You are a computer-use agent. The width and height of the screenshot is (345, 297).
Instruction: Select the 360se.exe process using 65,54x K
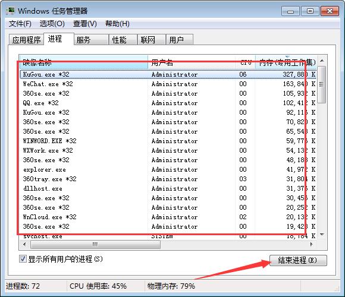[168, 131]
